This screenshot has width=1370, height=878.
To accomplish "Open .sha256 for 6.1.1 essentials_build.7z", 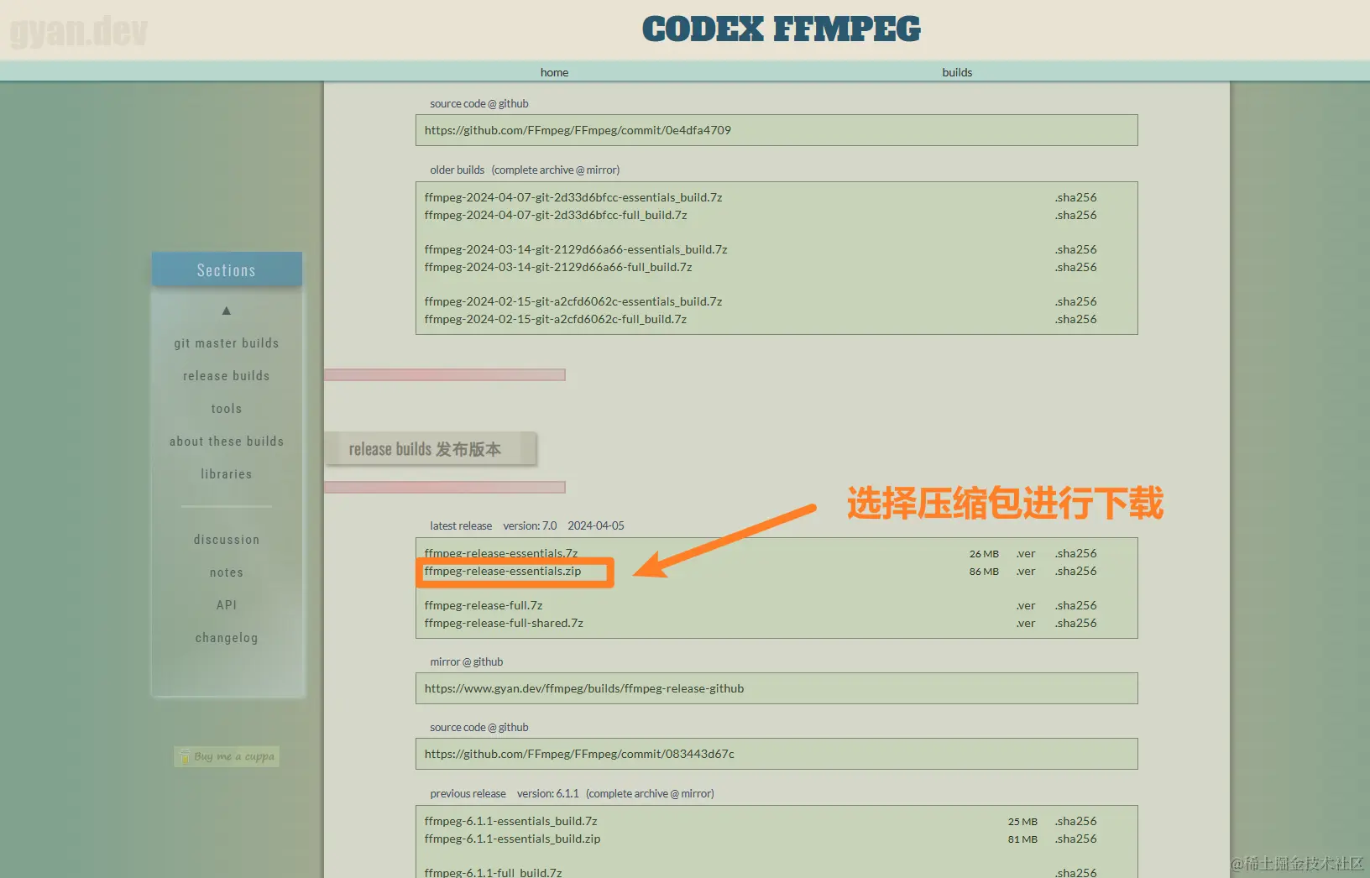I will click(x=1076, y=821).
